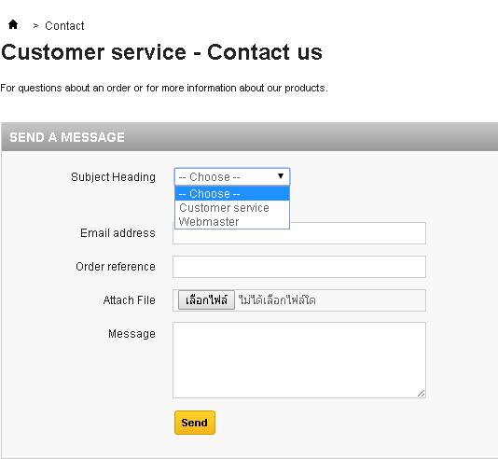Screen dimensions: 498x459
Task: Click inside the Message text area
Action: tap(299, 360)
